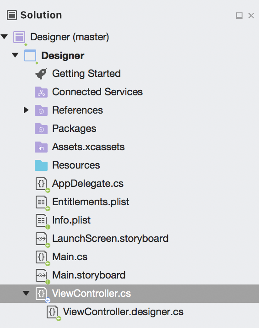Expand the References folder

point(26,110)
